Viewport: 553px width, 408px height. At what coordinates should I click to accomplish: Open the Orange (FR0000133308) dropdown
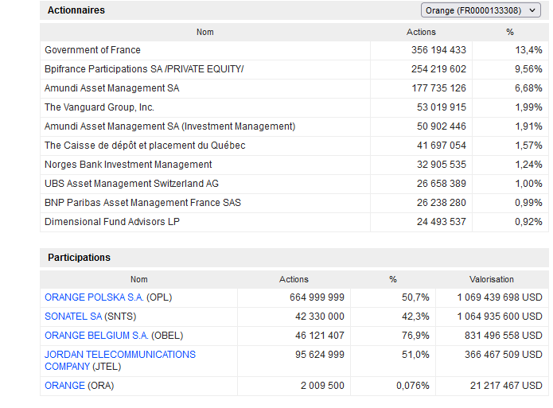(x=481, y=10)
